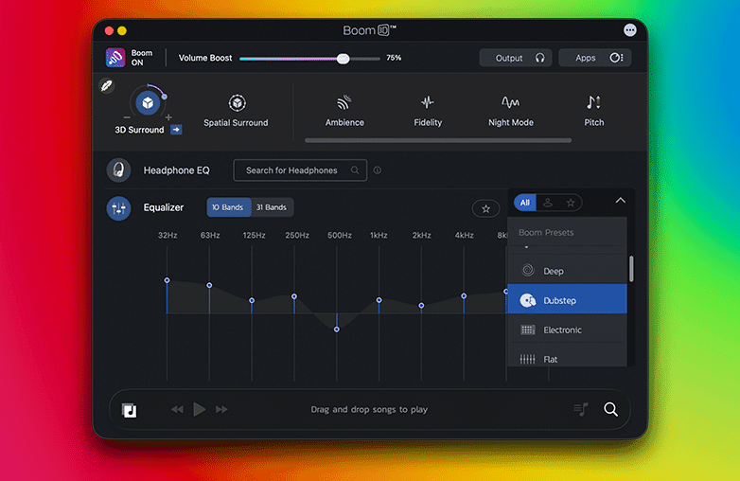740x481 pixels.
Task: Skip to next track
Action: coord(221,409)
